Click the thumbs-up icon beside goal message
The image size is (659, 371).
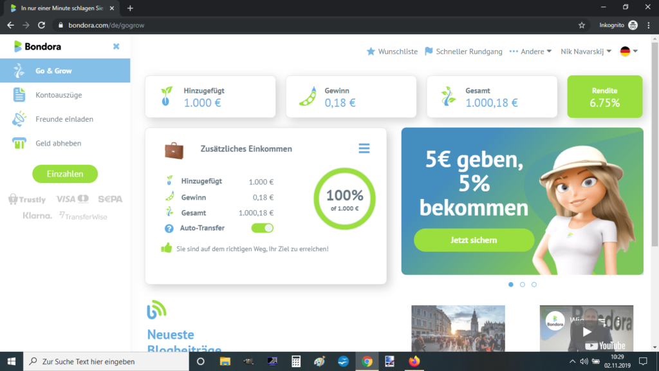tap(167, 248)
